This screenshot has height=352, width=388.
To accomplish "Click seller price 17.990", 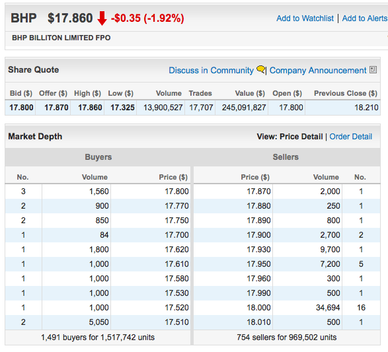I will (258, 293).
